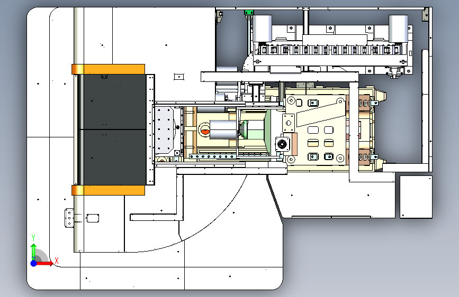Click the blue Z axis dot of the triad
The height and width of the screenshot is (297, 459).
pyautogui.click(x=34, y=263)
